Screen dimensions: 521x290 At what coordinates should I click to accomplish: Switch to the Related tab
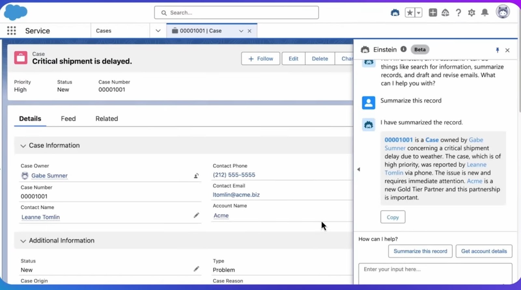point(107,119)
